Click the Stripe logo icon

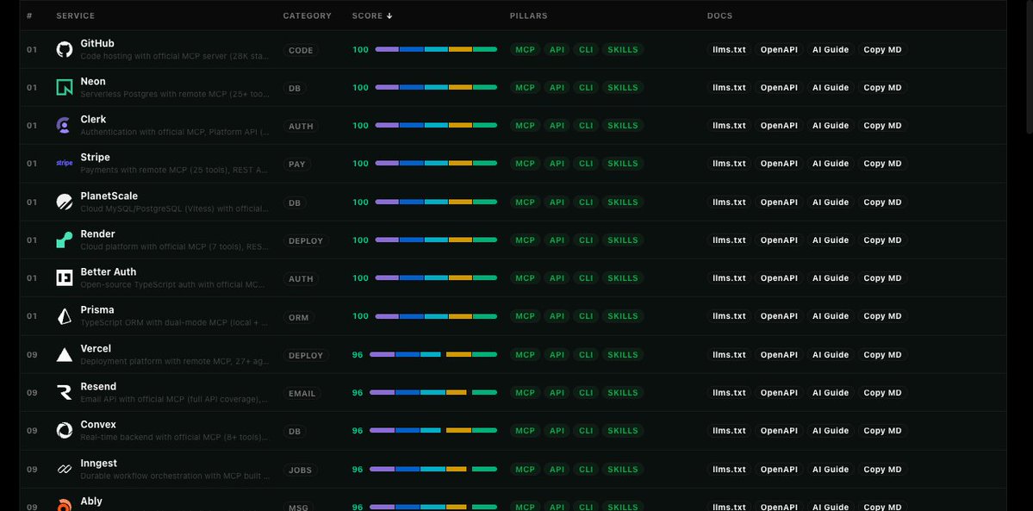click(x=64, y=164)
